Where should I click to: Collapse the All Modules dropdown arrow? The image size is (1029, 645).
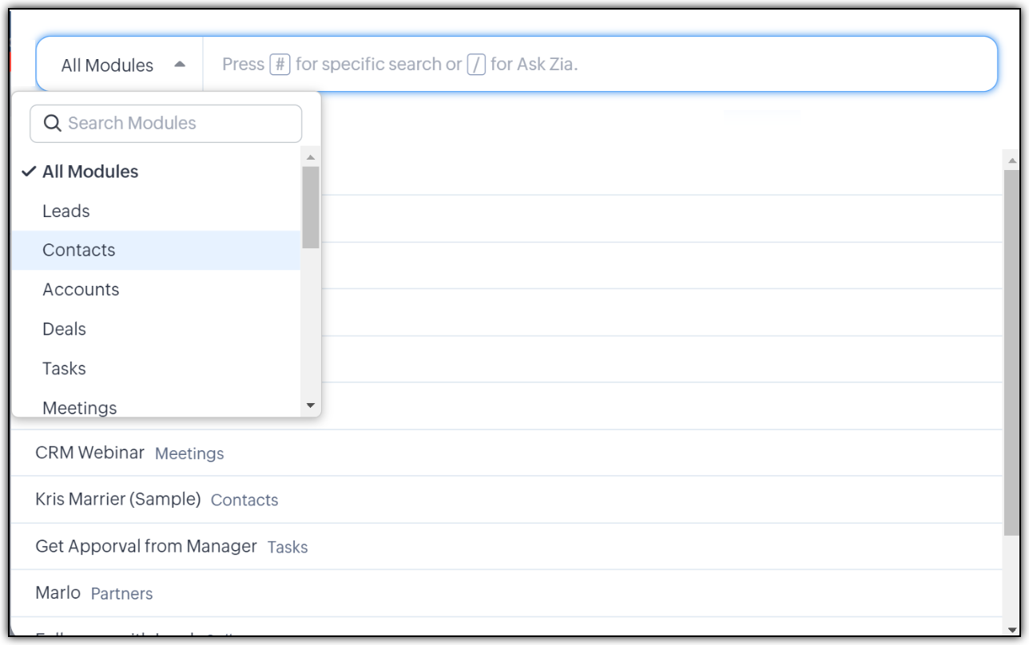[x=180, y=65]
